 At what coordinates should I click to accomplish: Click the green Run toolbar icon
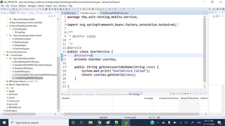55,9
